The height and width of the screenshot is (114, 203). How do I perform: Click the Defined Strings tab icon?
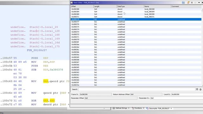(x=114, y=108)
